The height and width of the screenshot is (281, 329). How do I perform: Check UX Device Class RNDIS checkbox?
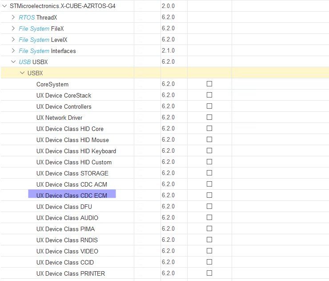[209, 240]
